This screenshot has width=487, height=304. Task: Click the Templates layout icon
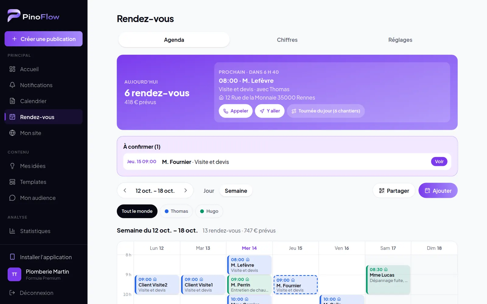tap(12, 182)
